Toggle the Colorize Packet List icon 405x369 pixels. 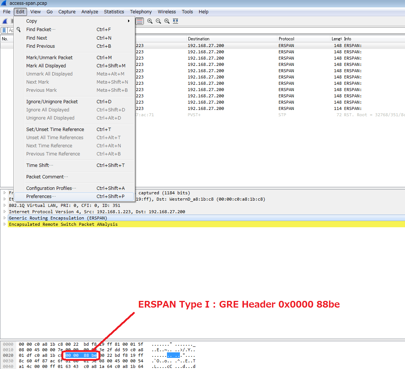pyautogui.click(x=139, y=21)
